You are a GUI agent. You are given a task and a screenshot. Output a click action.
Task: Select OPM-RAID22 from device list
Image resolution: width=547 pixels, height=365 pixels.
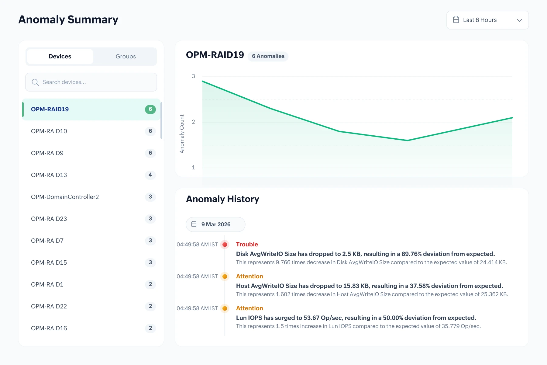(49, 306)
